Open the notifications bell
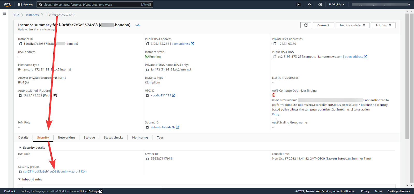 309,5
